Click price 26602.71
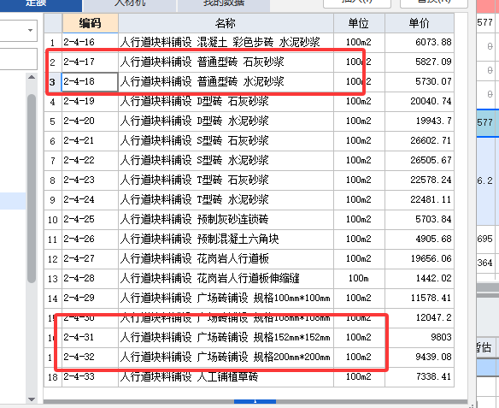The height and width of the screenshot is (408, 499). coord(420,141)
